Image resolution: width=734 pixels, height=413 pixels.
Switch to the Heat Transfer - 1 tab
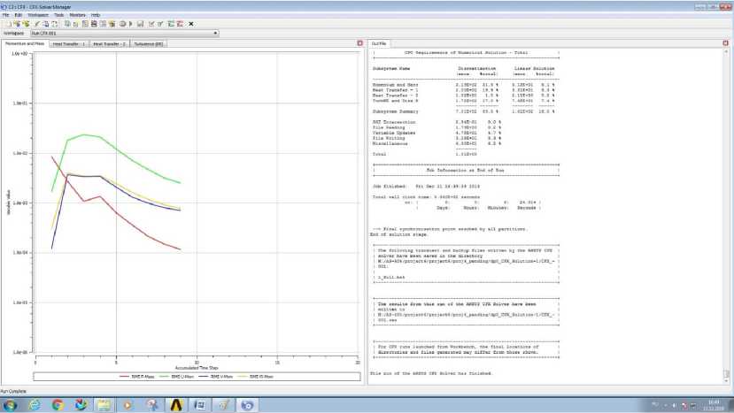69,44
